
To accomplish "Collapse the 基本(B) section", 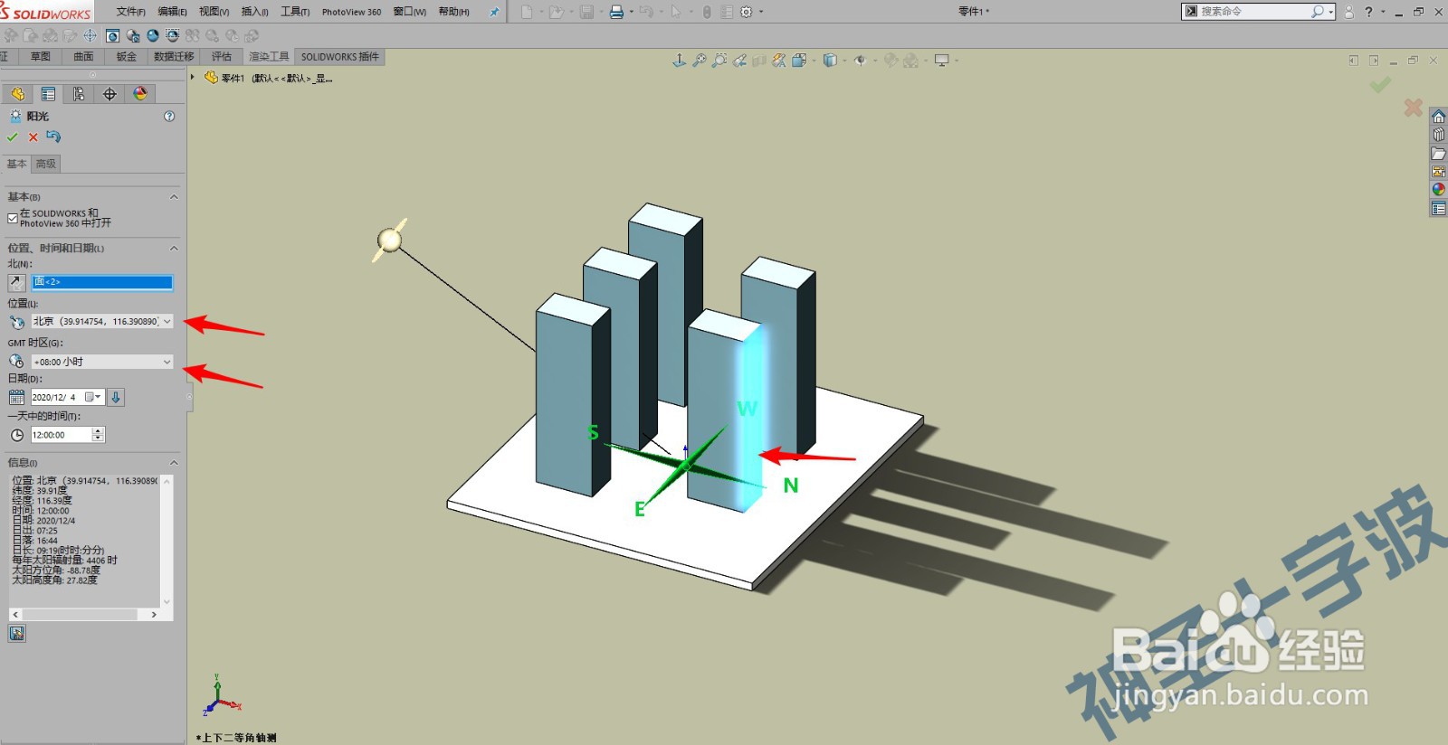I will 174,197.
